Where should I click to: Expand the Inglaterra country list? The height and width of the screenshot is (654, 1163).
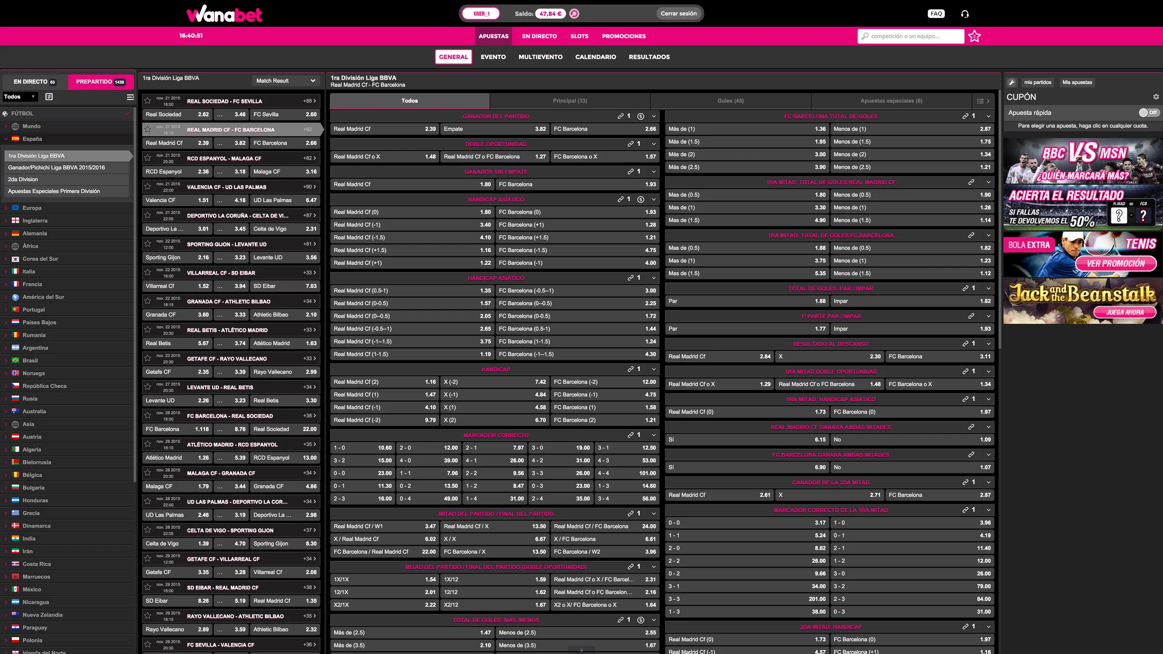(x=35, y=220)
